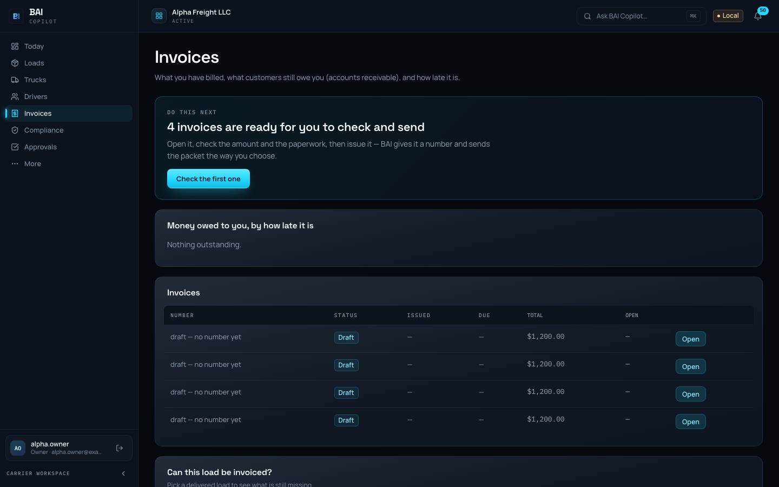Viewport: 779px width, 487px height.
Task: Click the Check the first one button
Action: point(208,179)
